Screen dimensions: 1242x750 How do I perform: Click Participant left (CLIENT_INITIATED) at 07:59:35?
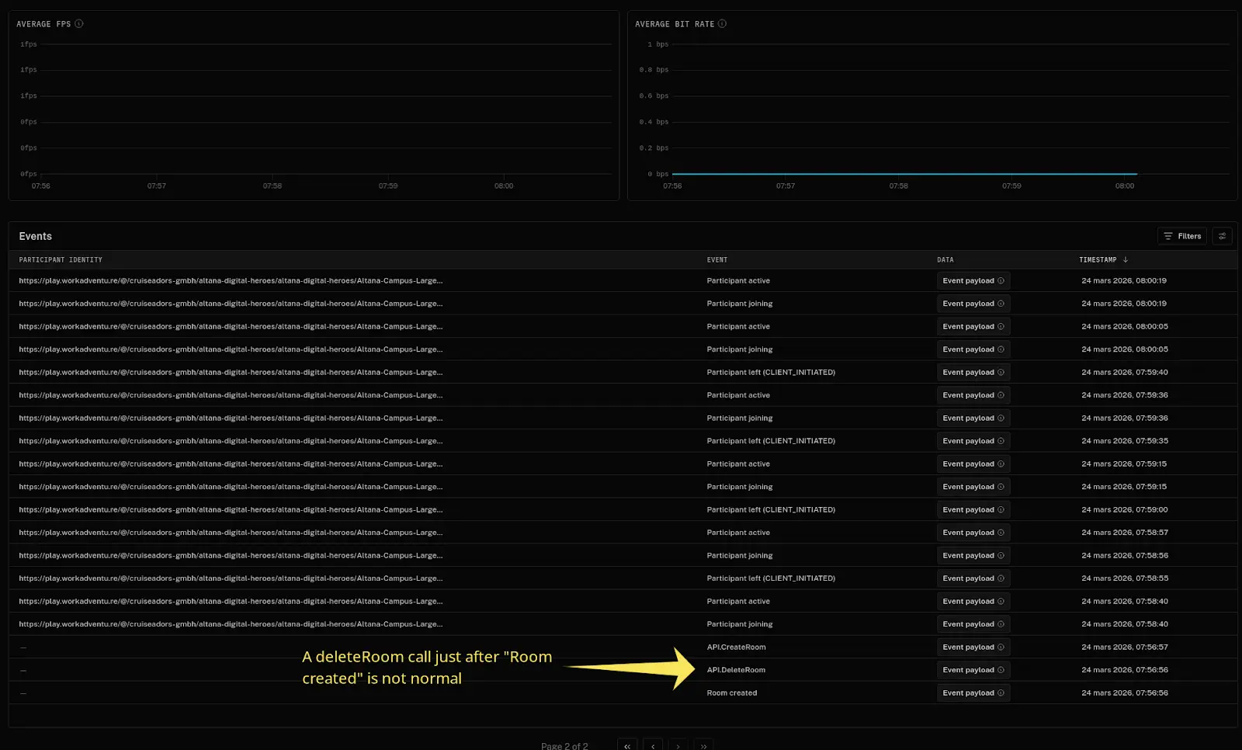click(771, 441)
